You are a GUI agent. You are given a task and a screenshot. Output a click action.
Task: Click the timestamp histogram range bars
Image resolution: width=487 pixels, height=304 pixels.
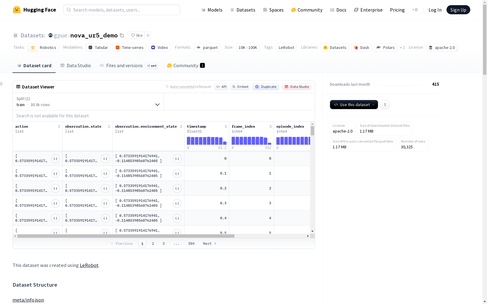coord(207,141)
